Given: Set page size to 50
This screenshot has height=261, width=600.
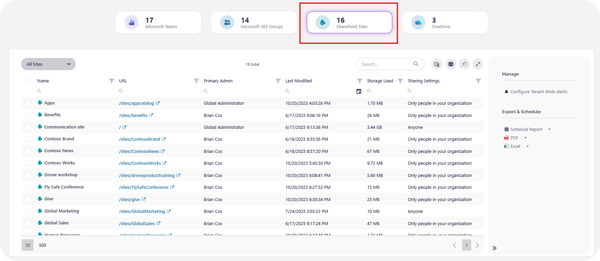Looking at the screenshot, I should click(x=28, y=245).
